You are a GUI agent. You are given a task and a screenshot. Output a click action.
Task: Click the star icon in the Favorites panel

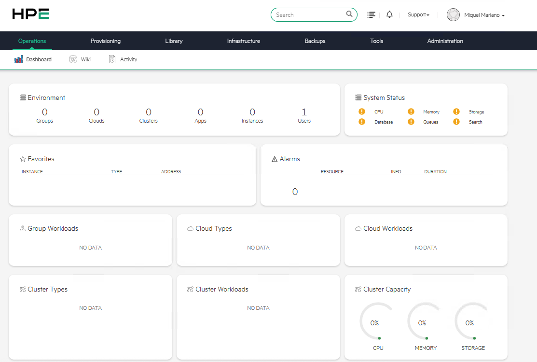point(22,158)
